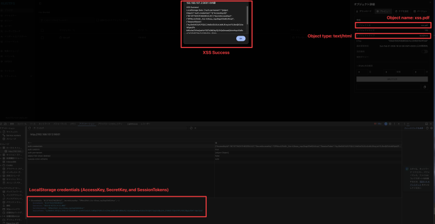Open the バージョン button in object details
The width and height of the screenshot is (435, 224).
pyautogui.click(x=420, y=11)
